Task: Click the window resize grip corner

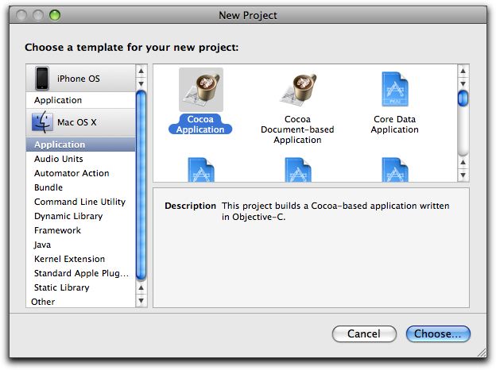Action: click(482, 353)
